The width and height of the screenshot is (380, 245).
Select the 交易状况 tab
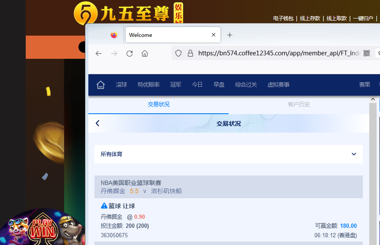[x=158, y=104]
